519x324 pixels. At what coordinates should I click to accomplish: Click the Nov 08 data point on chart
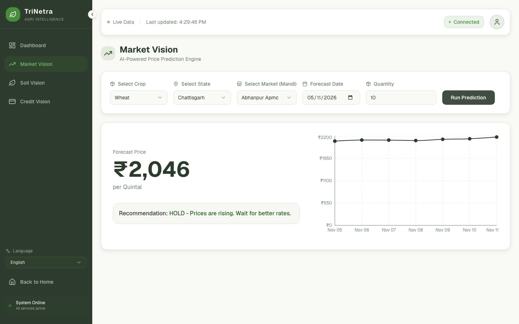click(x=416, y=140)
